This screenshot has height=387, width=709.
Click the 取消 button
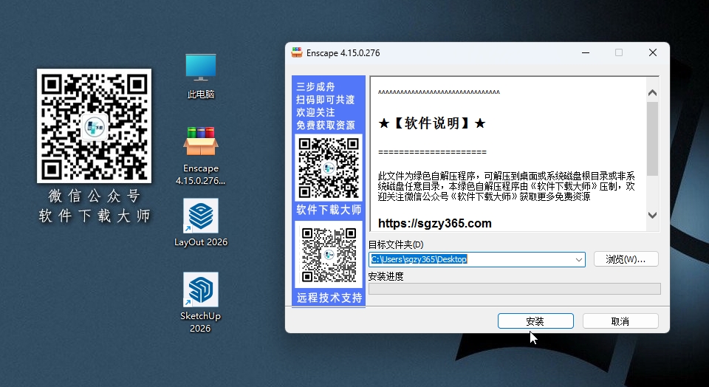(x=620, y=321)
